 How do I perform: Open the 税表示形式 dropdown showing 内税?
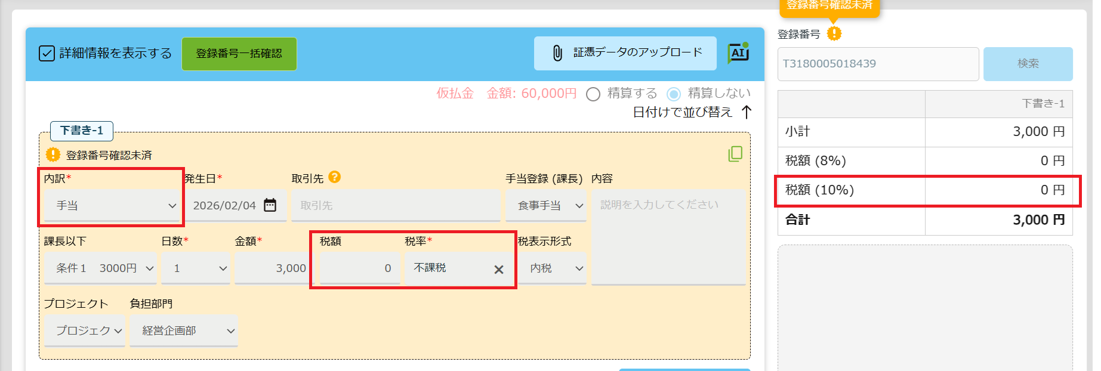coord(552,268)
